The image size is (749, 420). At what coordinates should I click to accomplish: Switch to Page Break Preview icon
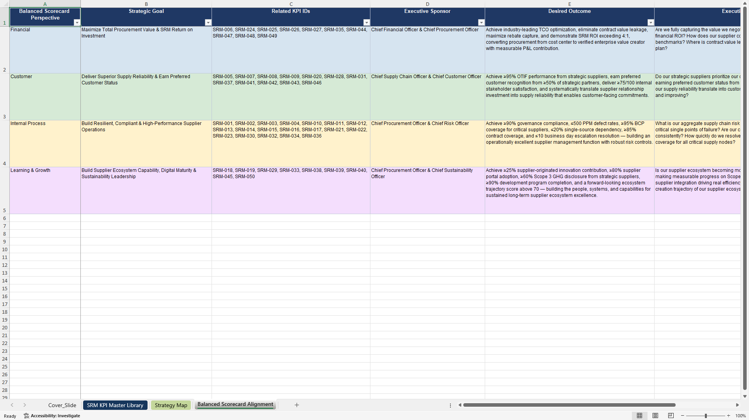671,416
